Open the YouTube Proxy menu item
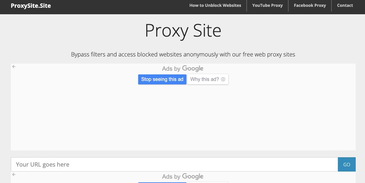Viewport: 365px width, 183px height. 267,5
